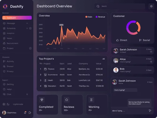Open Alice's chat list entry
The width and height of the screenshot is (157, 118).
(133, 60)
